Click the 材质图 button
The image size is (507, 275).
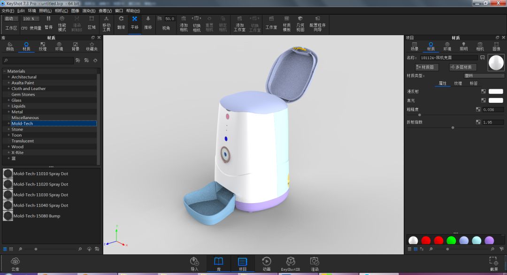click(427, 67)
